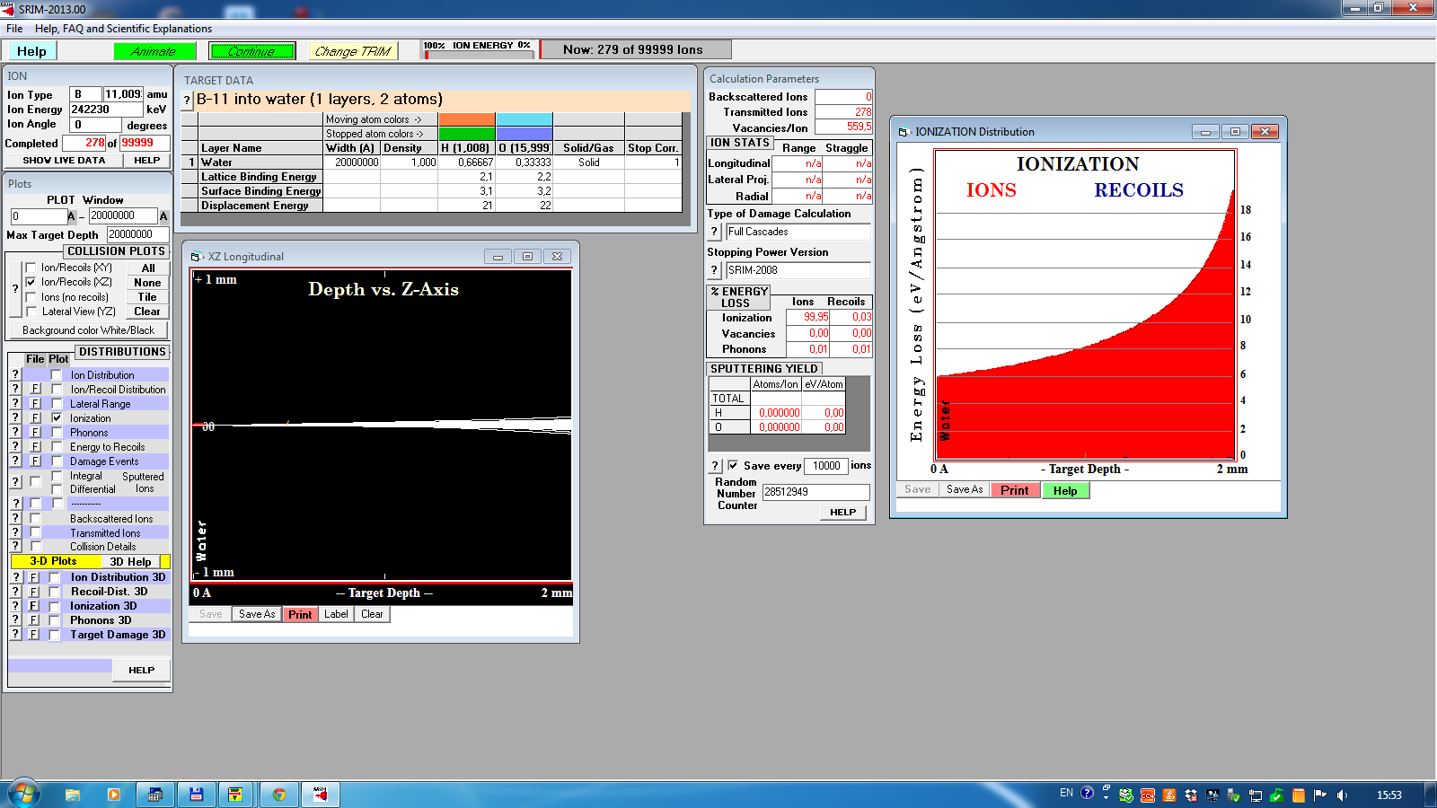Click the '?' help beside Ion Distribution
The image size is (1437, 808).
point(15,375)
